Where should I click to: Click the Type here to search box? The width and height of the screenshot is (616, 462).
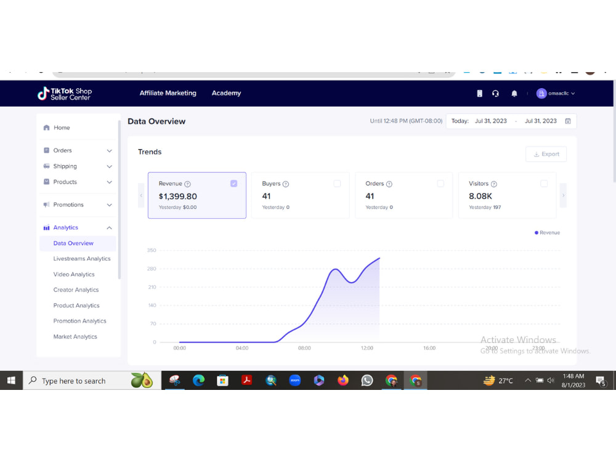[x=92, y=380]
